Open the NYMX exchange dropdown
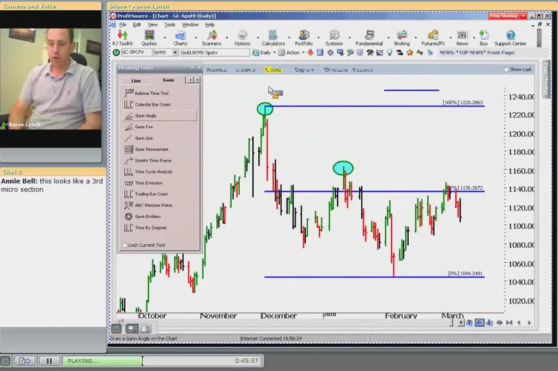 (x=175, y=53)
